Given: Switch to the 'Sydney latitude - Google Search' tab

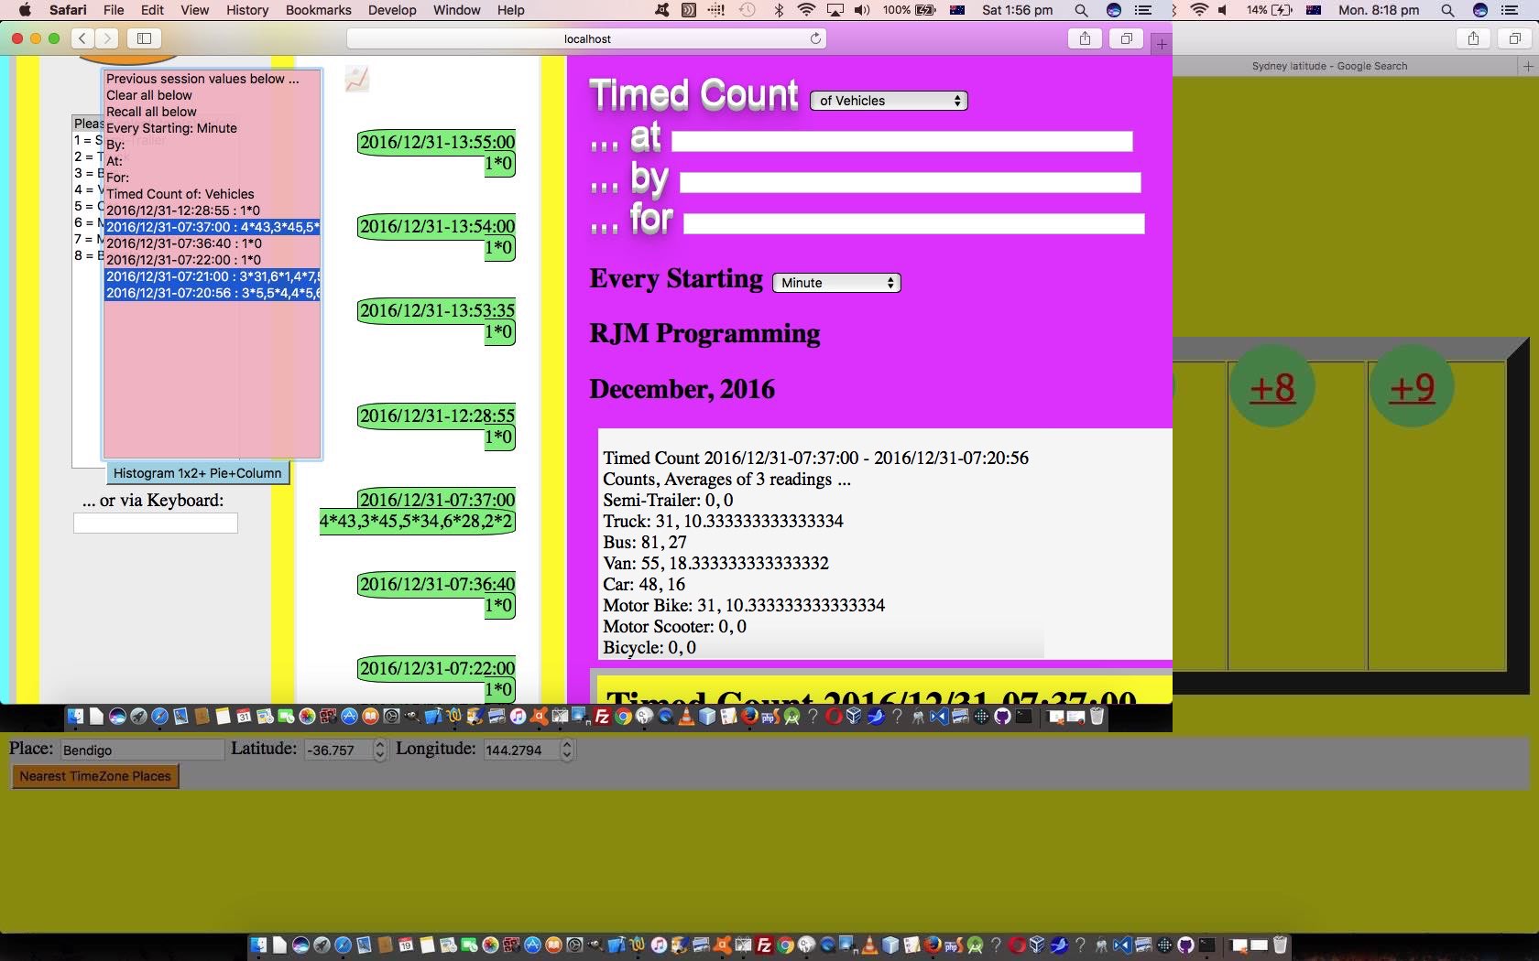Looking at the screenshot, I should pos(1329,66).
